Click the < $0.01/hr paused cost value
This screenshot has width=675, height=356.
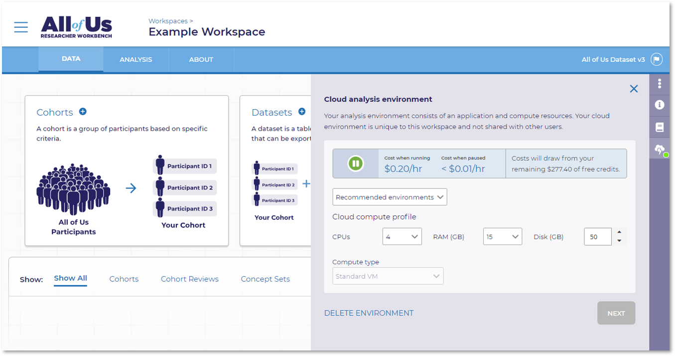(x=463, y=169)
